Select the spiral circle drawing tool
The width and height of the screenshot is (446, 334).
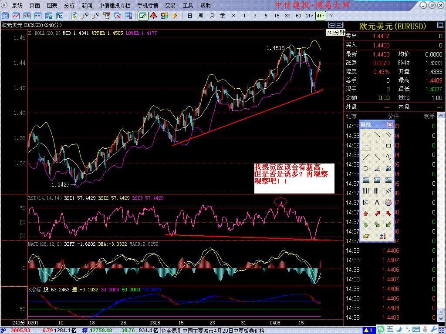tap(388, 203)
